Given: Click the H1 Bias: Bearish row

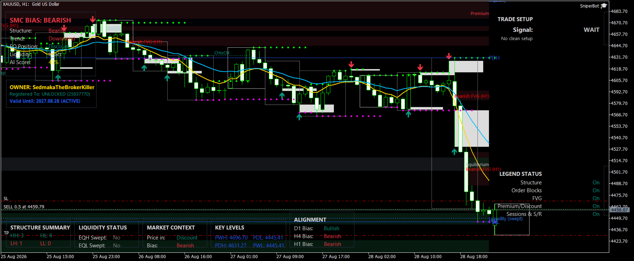Looking at the screenshot, I should coord(317,244).
